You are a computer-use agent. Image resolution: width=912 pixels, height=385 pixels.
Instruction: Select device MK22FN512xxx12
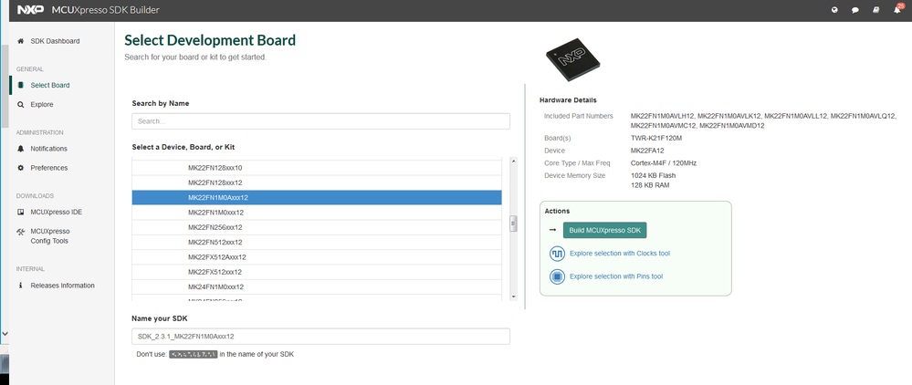(x=317, y=243)
